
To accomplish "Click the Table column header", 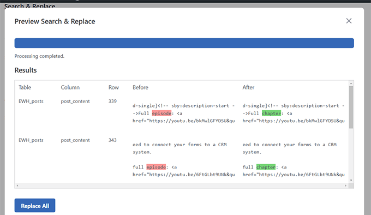I will coord(25,87).
